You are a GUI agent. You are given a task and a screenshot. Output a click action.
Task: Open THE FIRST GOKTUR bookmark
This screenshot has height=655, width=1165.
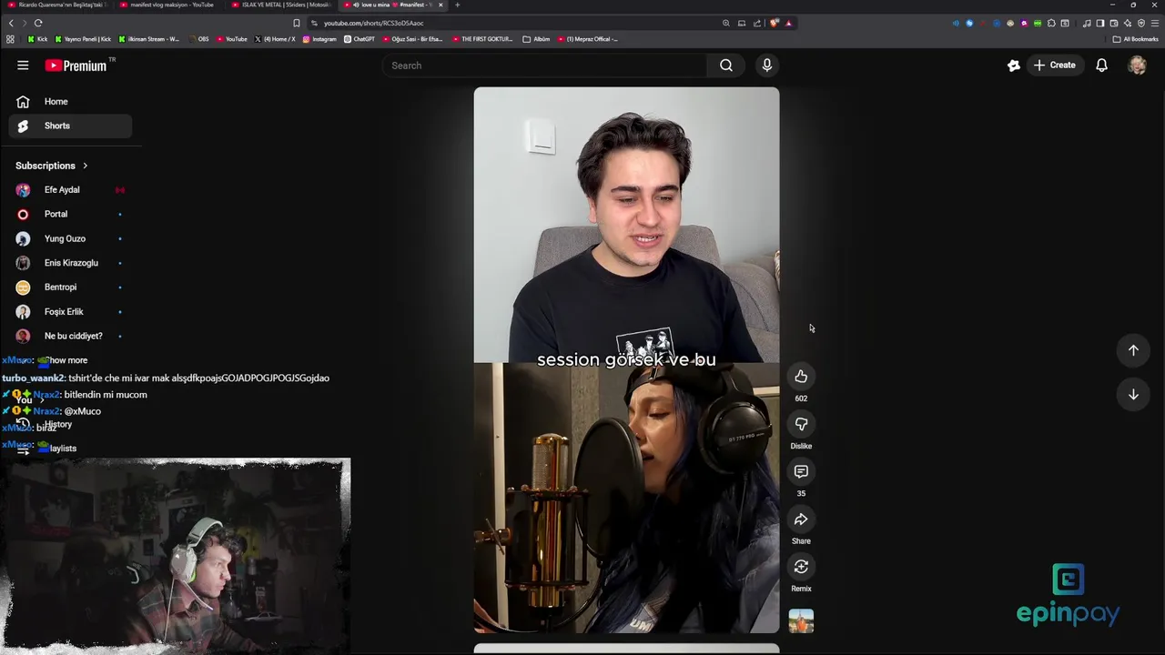[x=482, y=39]
